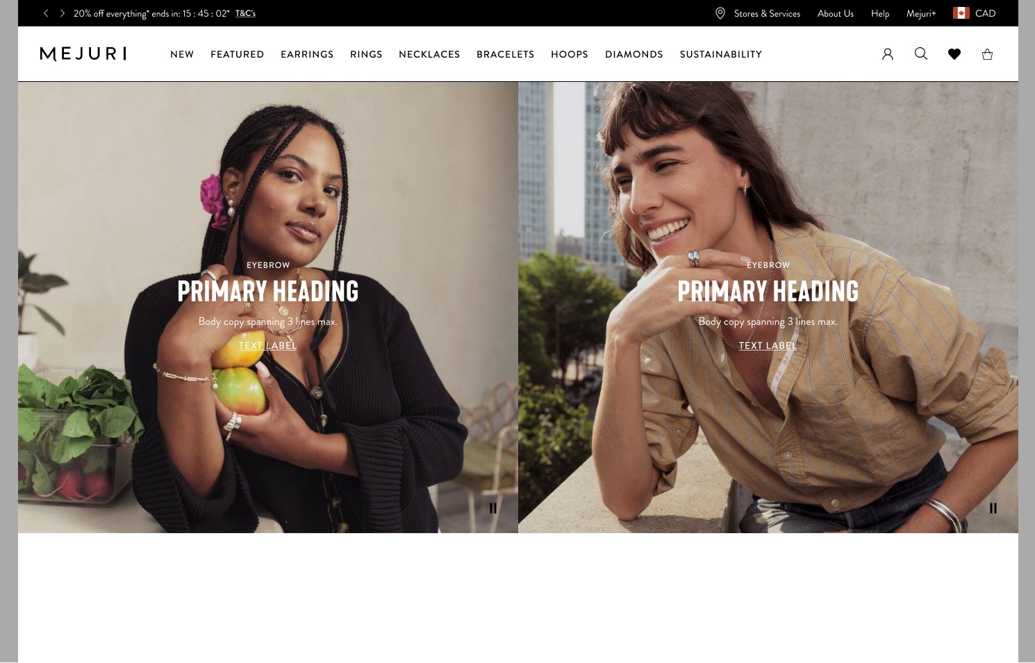The width and height of the screenshot is (1035, 663).
Task: Click the Mejuri logo
Action: (83, 54)
